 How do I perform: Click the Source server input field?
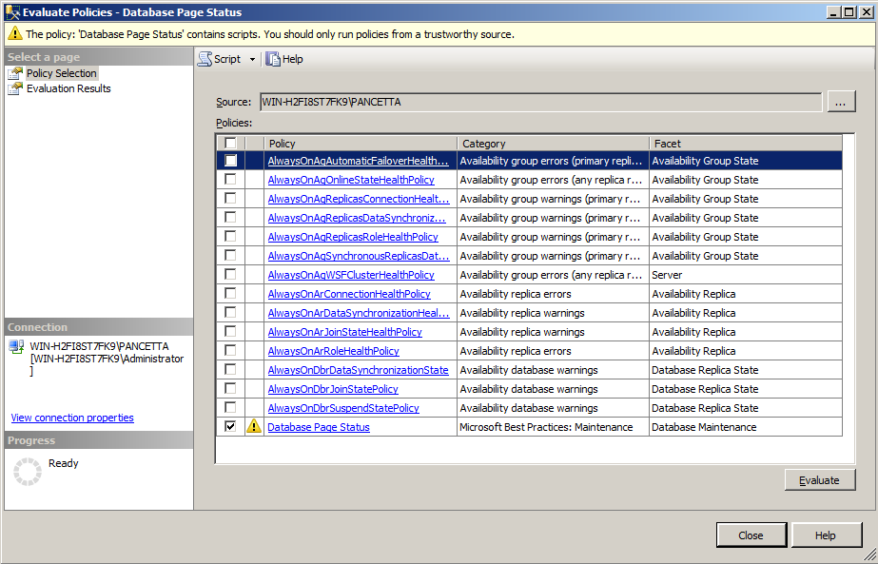coord(540,102)
